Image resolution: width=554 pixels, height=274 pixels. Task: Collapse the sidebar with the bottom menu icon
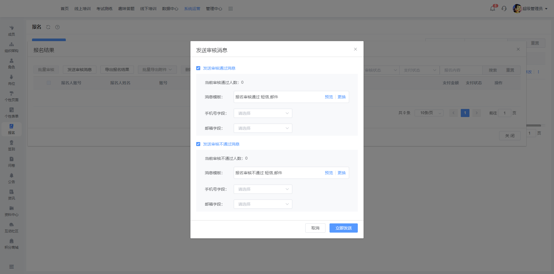[12, 267]
